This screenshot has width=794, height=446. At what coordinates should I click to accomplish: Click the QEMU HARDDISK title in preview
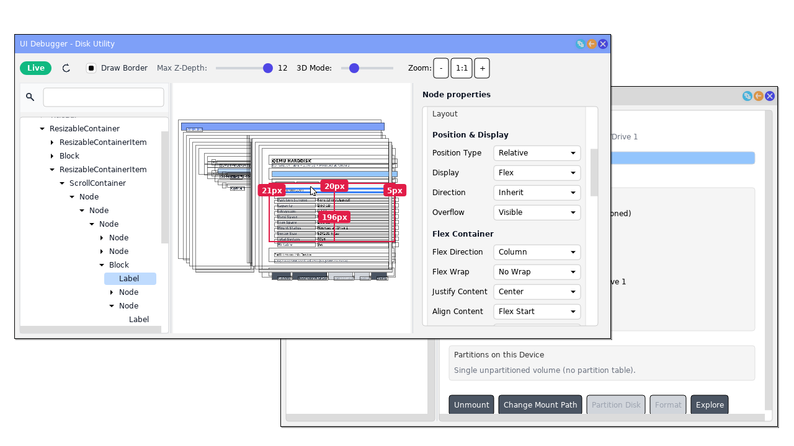pos(292,161)
